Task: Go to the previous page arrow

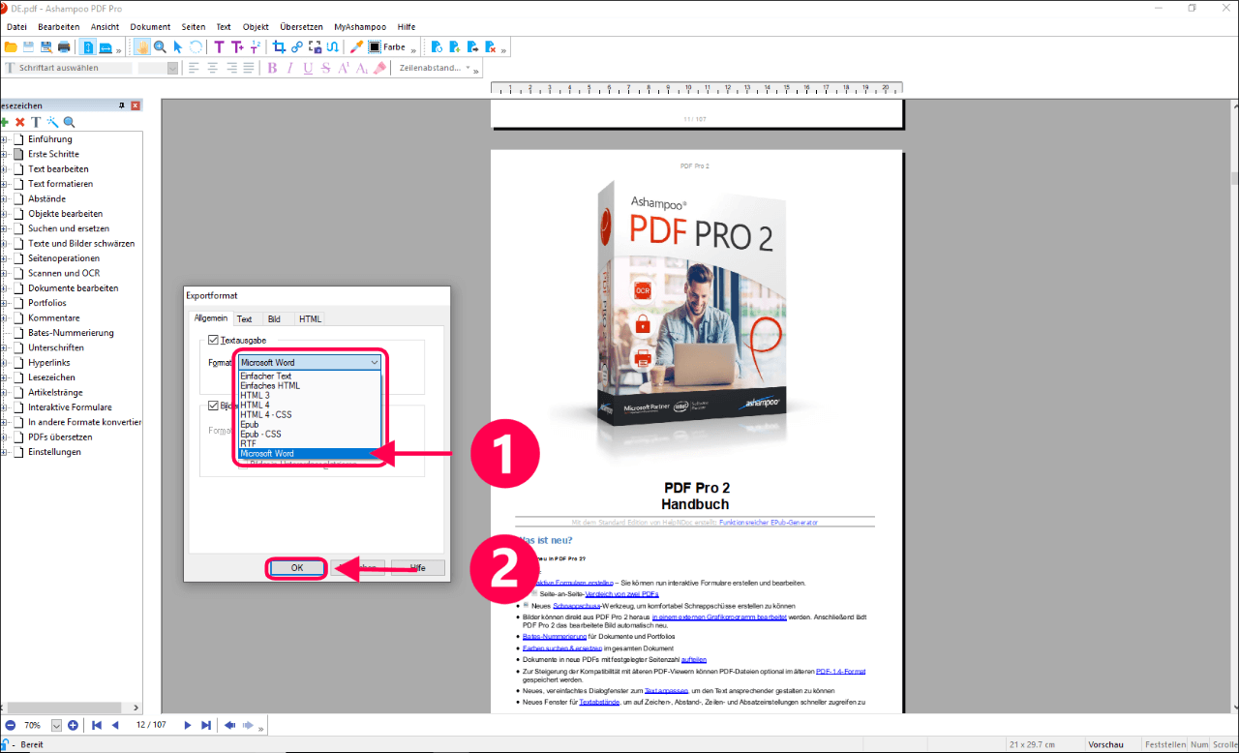Action: tap(115, 725)
